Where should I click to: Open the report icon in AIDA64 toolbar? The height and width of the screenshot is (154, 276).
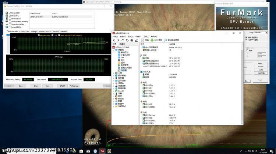click(x=142, y=40)
